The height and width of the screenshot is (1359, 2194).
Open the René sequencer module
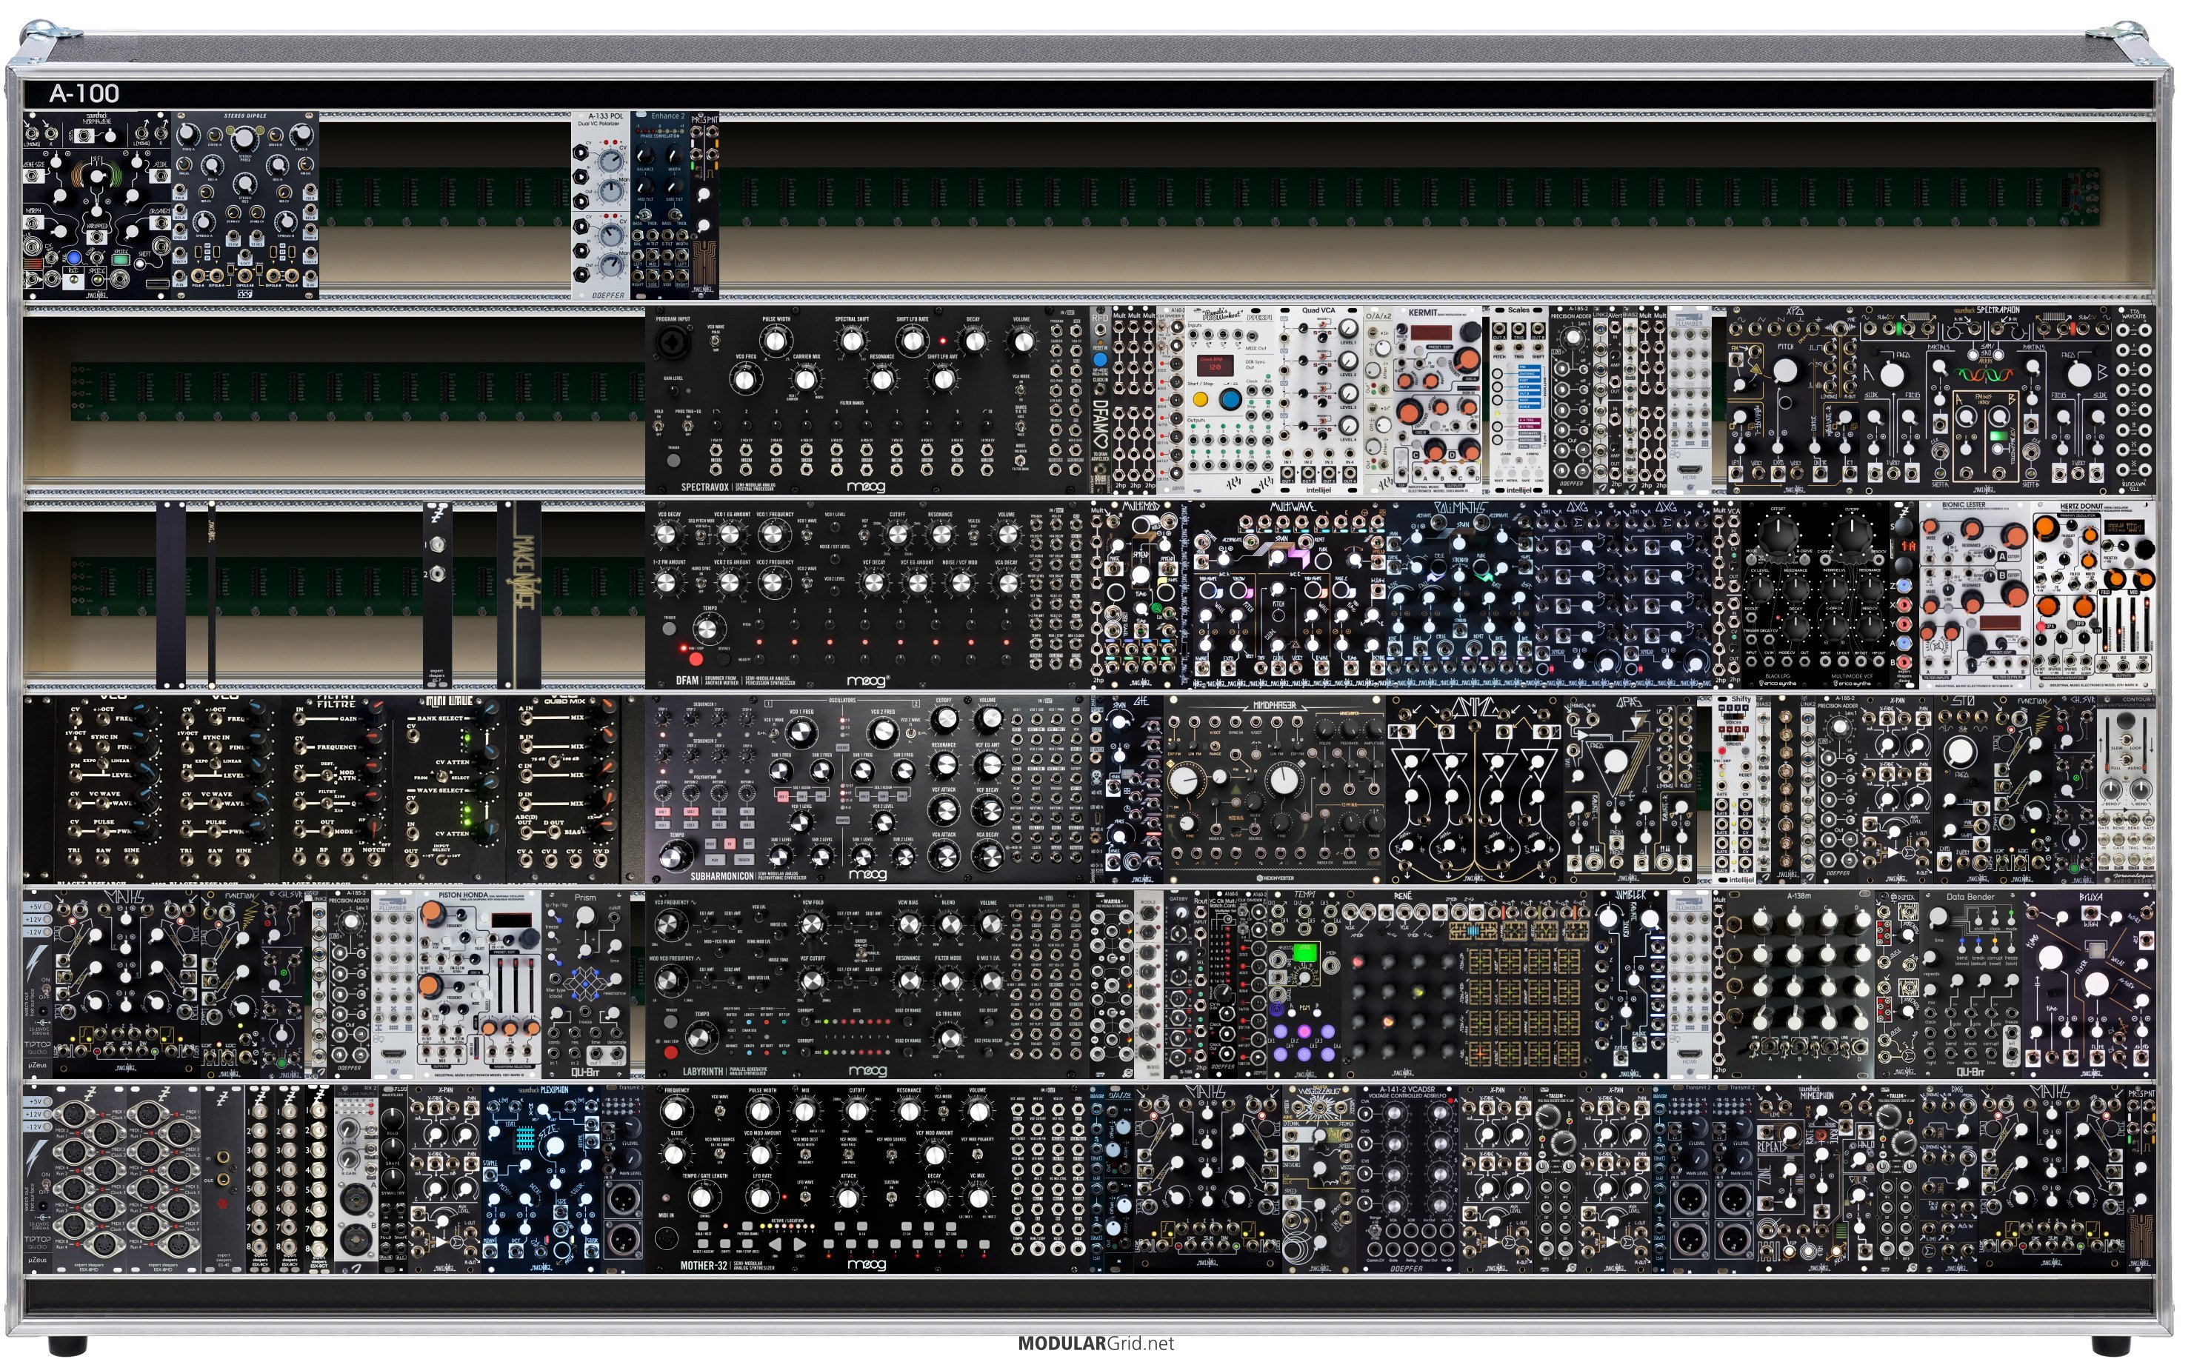coord(1467,984)
